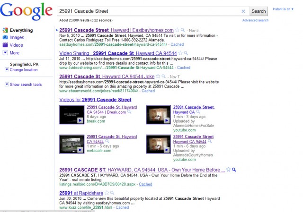Clear the search box with the X
Screen dimensions: 303x212
(243, 11)
